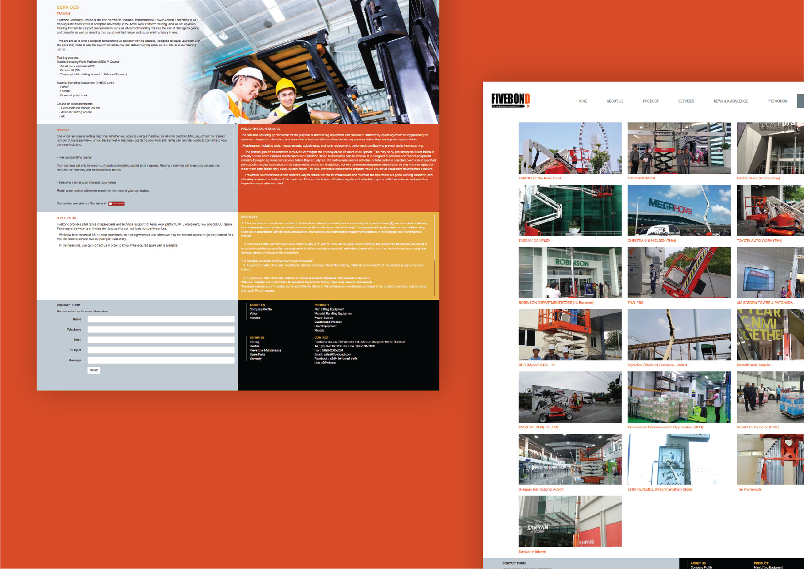804x569 pixels.
Task: Open the MegaHome Christiani & Nielsen photo
Action: (x=679, y=210)
